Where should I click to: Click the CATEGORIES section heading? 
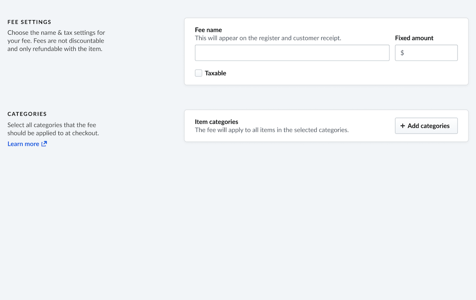coord(27,114)
